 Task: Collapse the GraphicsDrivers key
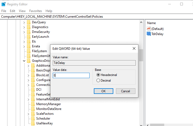24,61
